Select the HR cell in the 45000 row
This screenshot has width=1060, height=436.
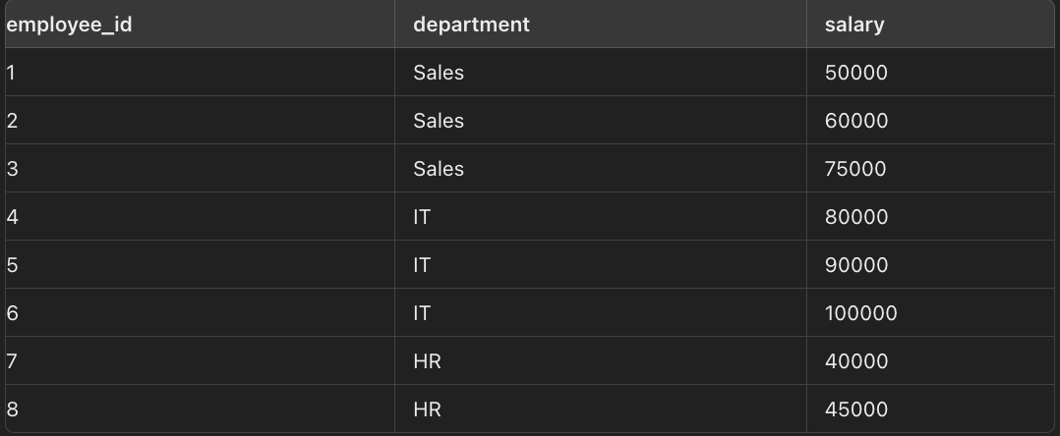tap(427, 409)
